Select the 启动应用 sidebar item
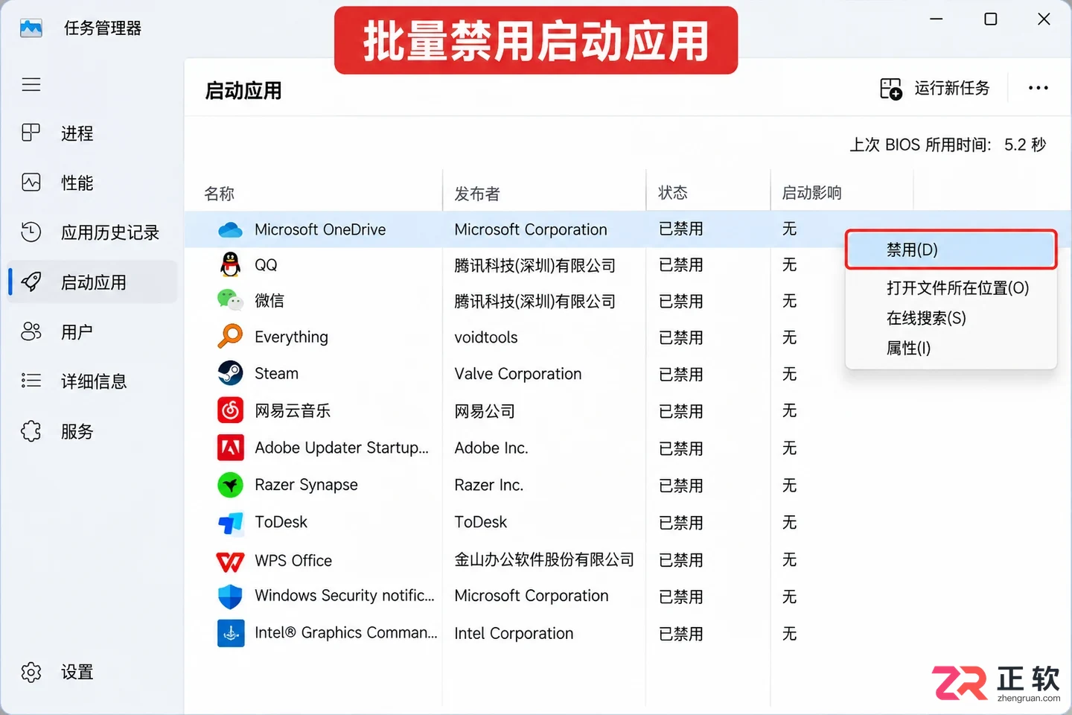The height and width of the screenshot is (715, 1072). tap(92, 282)
